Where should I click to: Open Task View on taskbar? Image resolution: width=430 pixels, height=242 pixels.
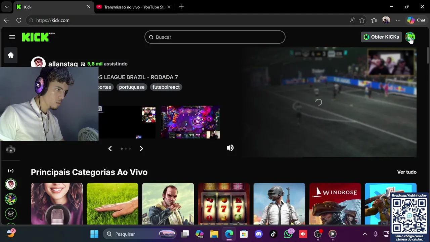click(x=185, y=234)
